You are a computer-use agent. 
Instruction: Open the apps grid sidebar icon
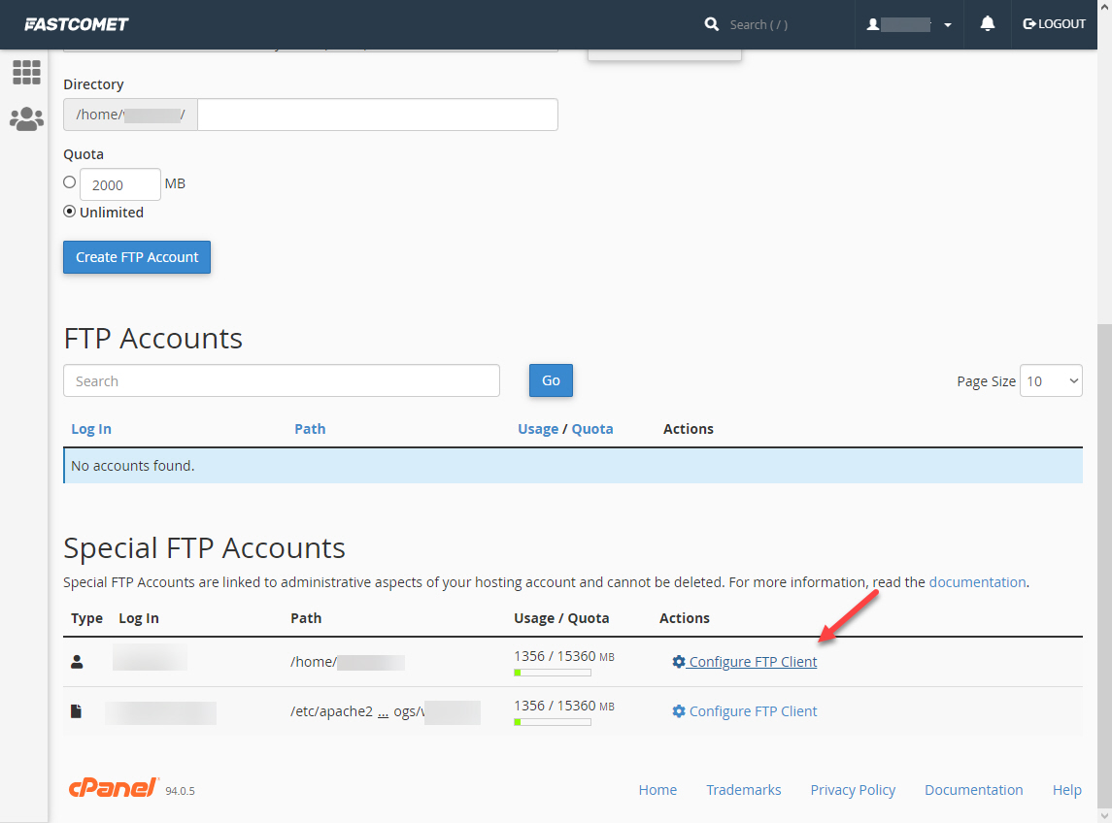27,73
